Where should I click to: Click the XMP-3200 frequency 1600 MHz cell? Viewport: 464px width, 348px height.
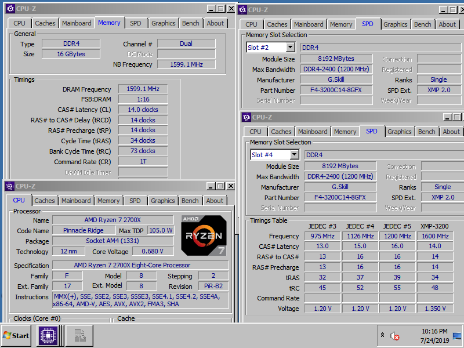(435, 236)
